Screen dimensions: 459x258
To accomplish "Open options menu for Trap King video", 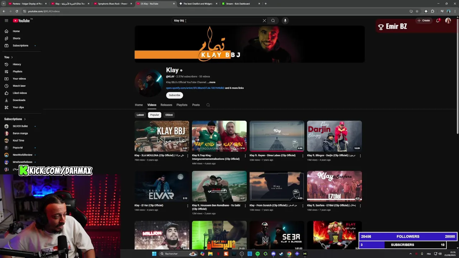I will coord(245,156).
